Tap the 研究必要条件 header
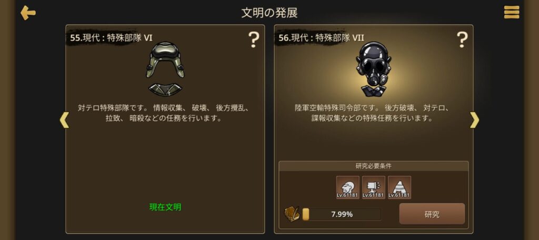Image resolution: width=539 pixels, height=240 pixels. 373,166
